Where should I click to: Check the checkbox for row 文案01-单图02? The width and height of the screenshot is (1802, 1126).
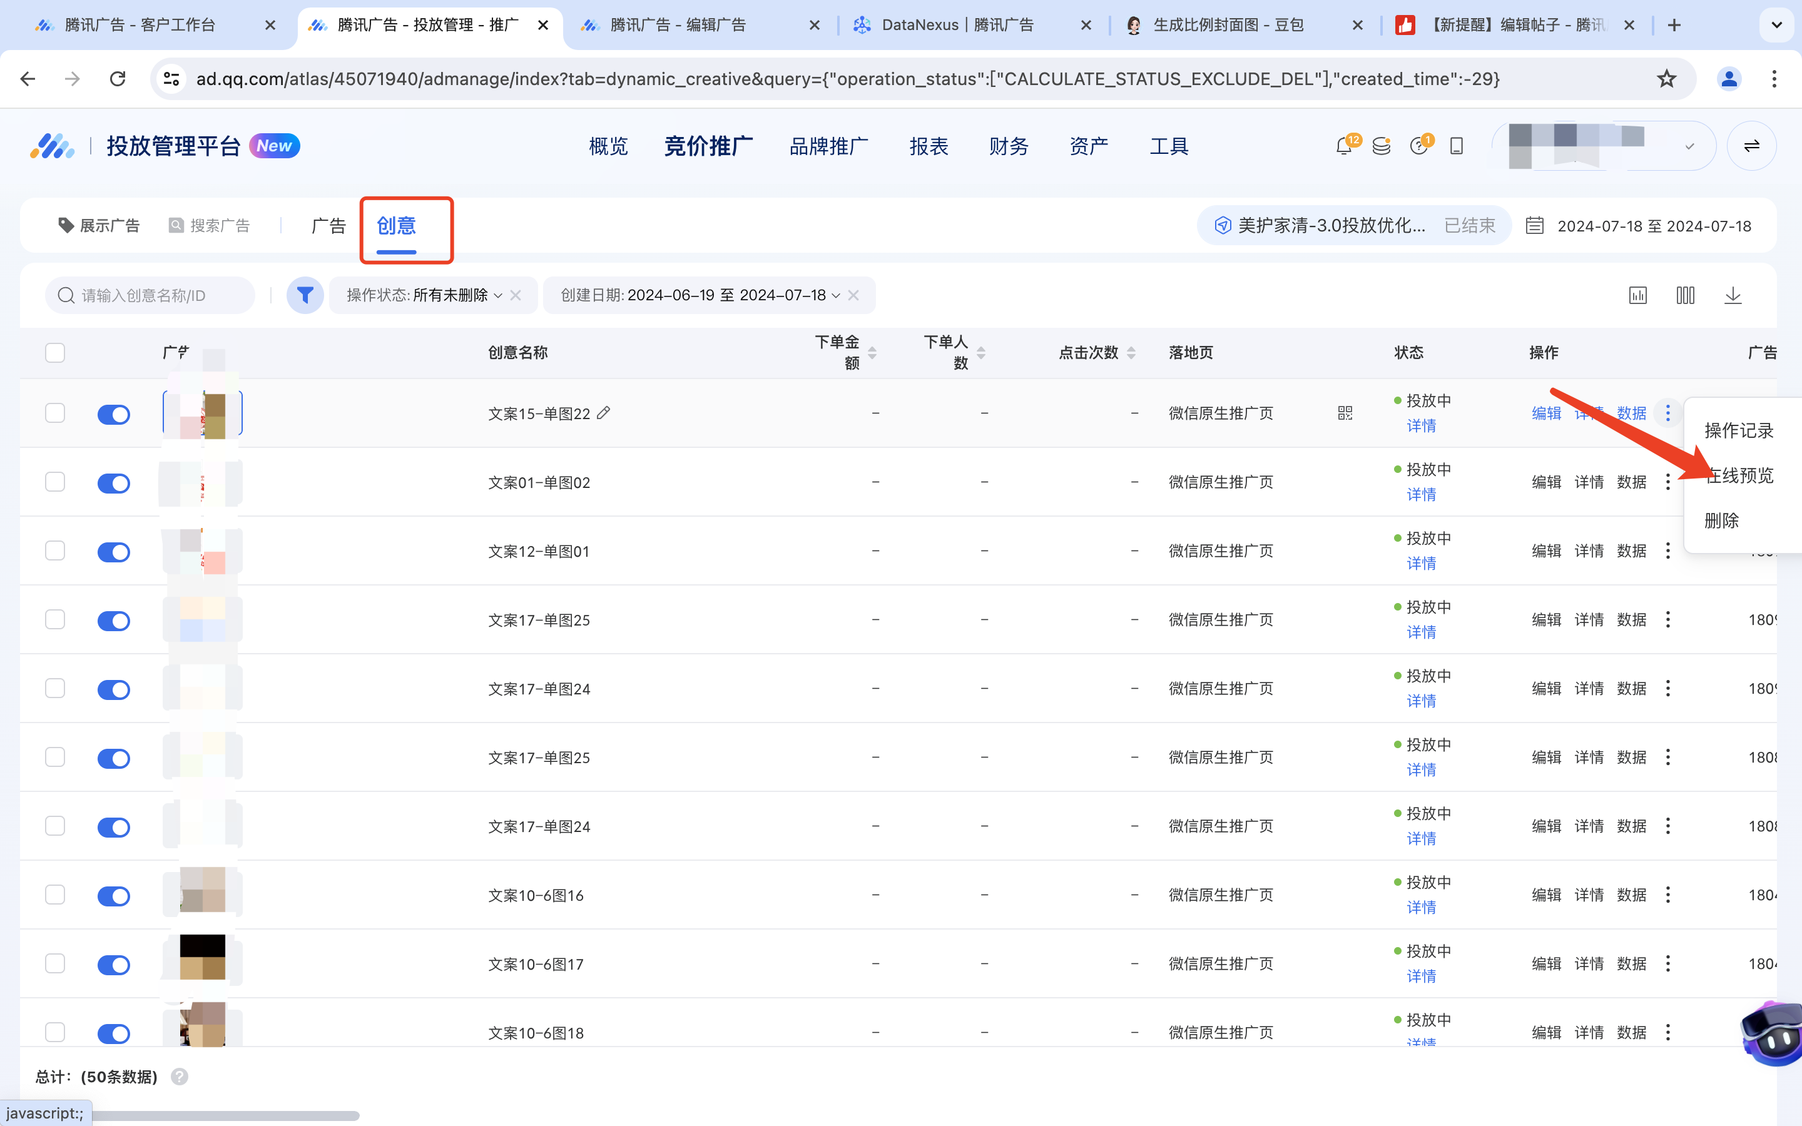pos(55,482)
